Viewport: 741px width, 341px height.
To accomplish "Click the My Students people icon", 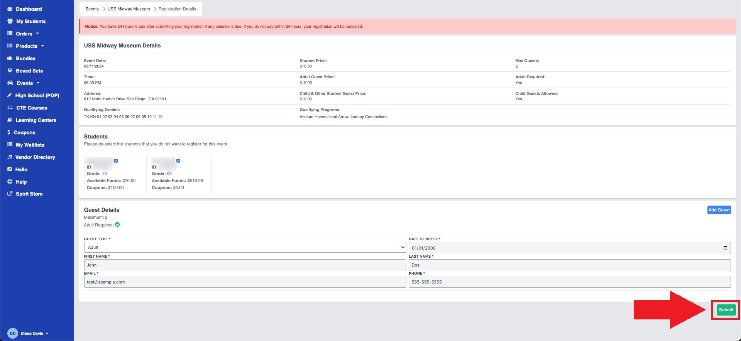I will tap(10, 21).
